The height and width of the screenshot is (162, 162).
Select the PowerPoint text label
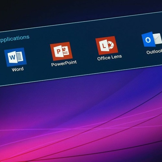(x=64, y=63)
